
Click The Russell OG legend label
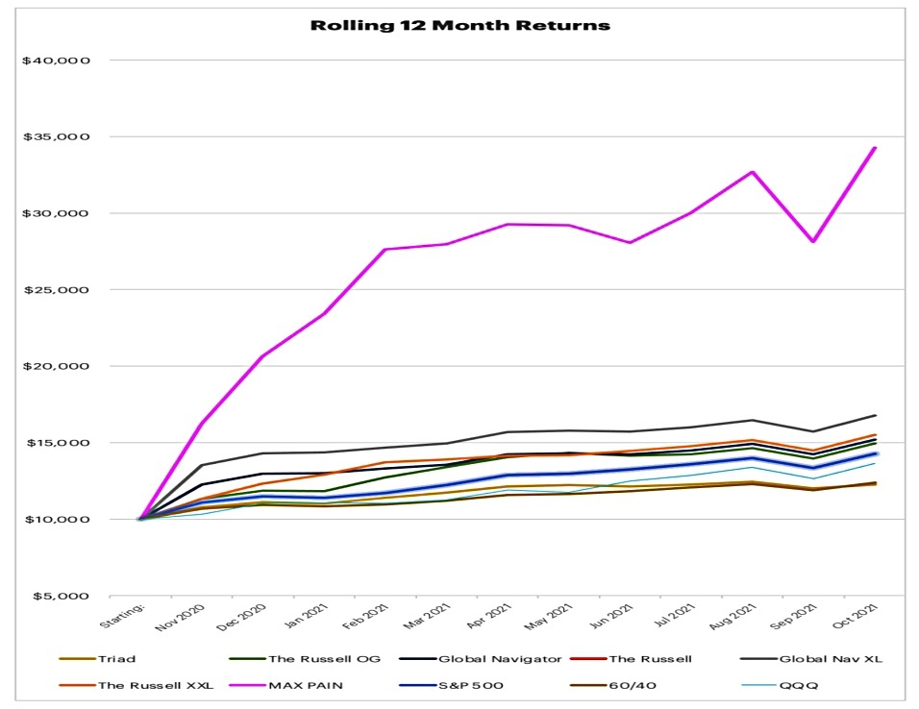pos(325,659)
